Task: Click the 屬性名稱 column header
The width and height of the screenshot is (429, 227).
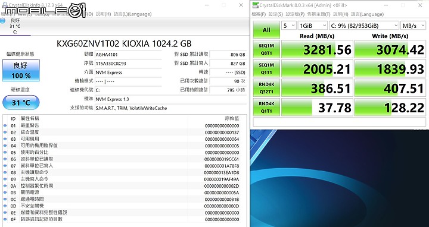Action: 30,118
